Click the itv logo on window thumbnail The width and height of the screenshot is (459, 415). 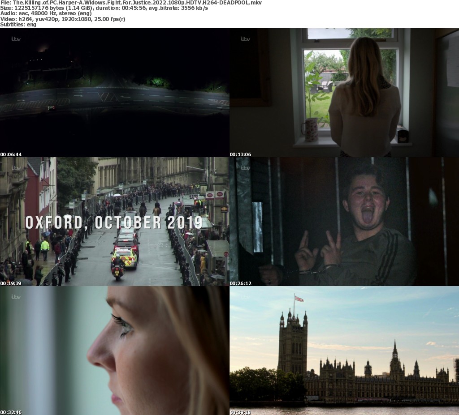click(245, 39)
